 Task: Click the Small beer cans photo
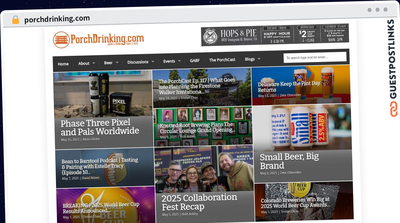[x=302, y=127]
